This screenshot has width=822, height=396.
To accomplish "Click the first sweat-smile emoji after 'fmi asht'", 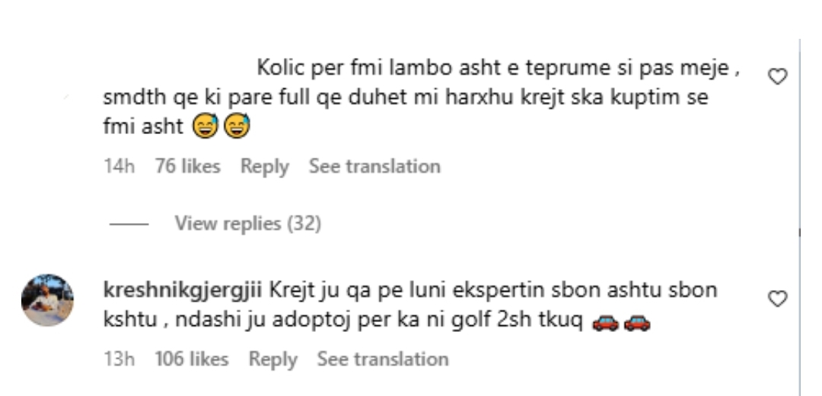I will (x=205, y=126).
